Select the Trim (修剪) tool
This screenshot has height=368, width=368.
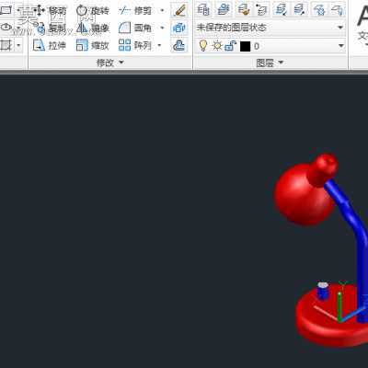tap(135, 11)
